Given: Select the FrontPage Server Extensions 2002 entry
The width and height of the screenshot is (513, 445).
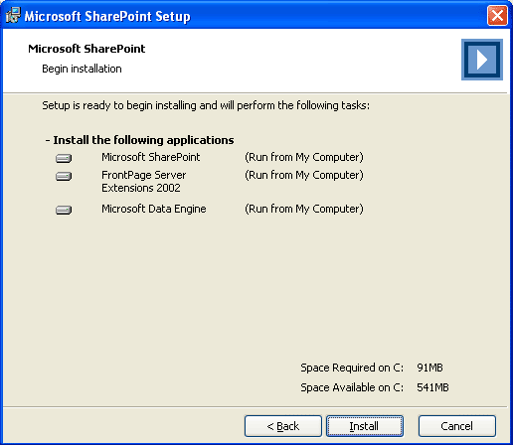Looking at the screenshot, I should [144, 181].
